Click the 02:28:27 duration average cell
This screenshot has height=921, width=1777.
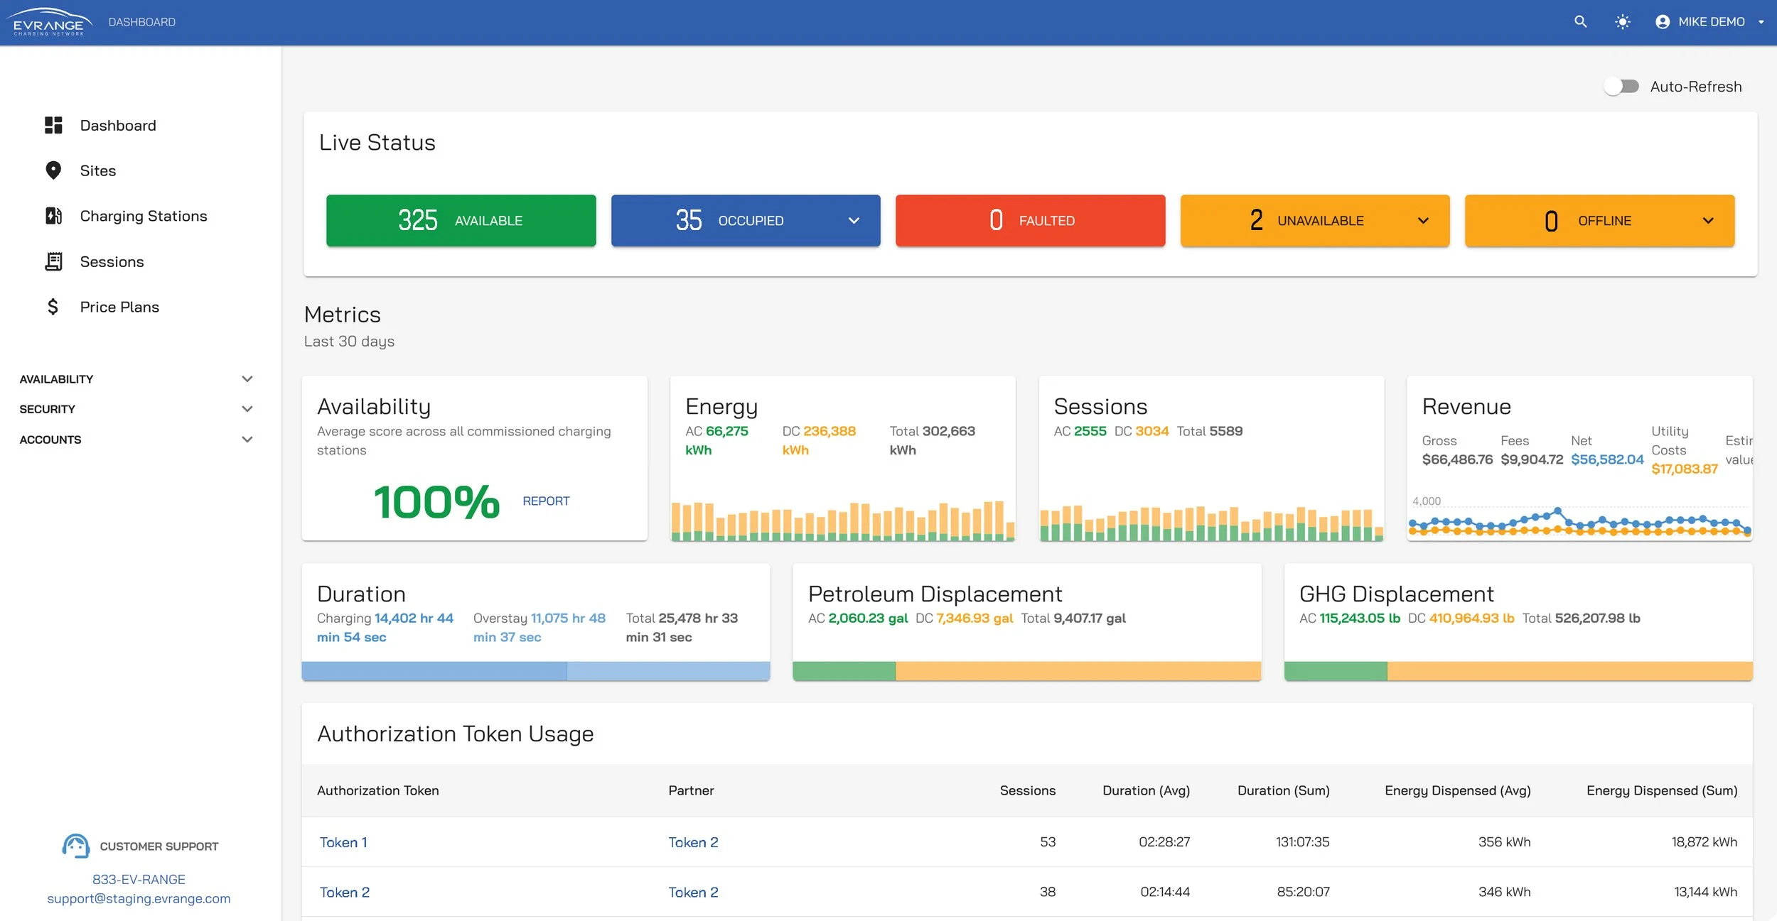tap(1164, 842)
